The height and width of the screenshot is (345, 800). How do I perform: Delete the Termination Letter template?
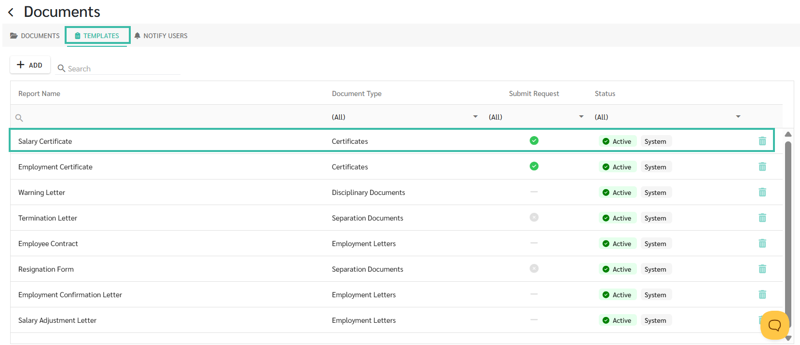tap(762, 218)
